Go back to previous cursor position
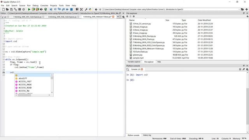 pyautogui.click(x=96, y=9)
